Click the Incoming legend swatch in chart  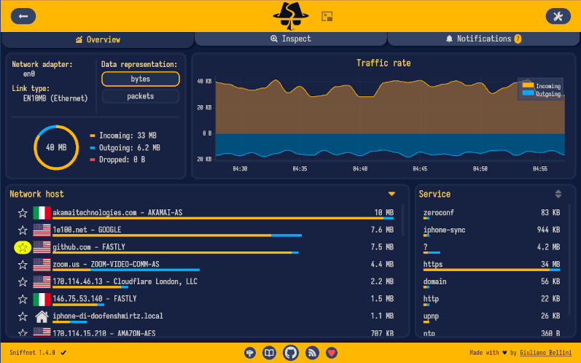point(528,85)
